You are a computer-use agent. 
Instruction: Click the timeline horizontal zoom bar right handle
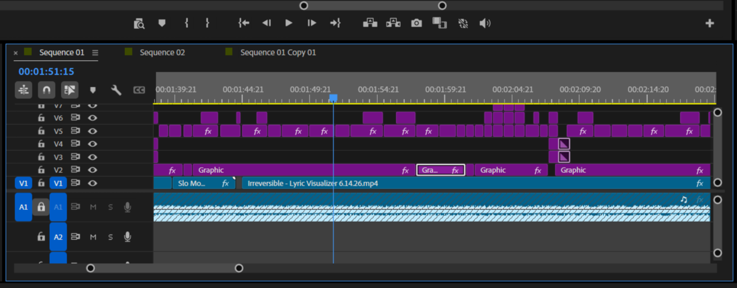239,268
